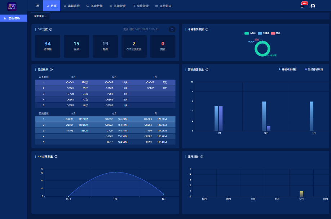This screenshot has height=219, width=331.
Task: Refresh the GPS定位 panel
Action: pyautogui.click(x=172, y=29)
